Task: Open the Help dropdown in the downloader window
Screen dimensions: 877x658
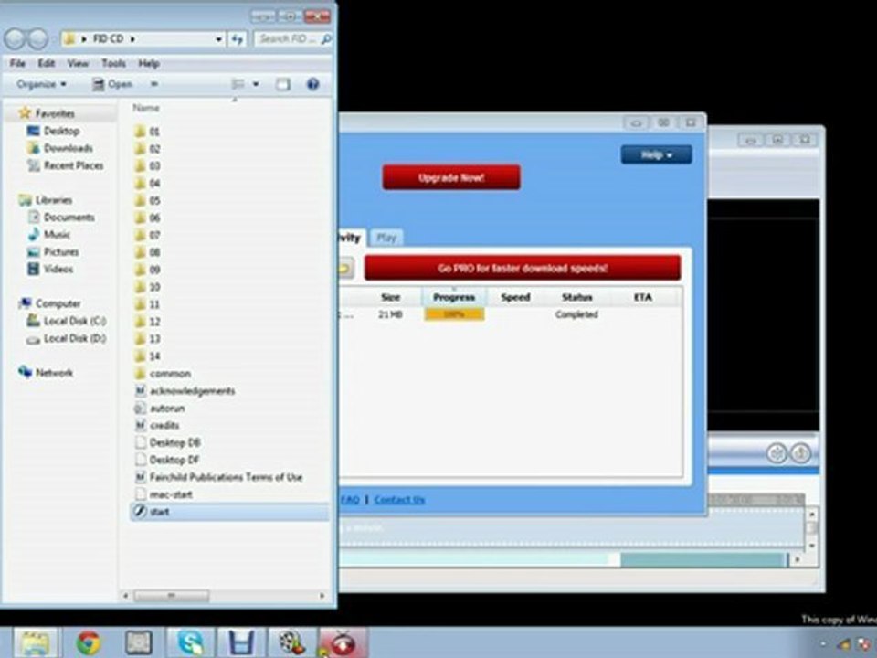Action: click(656, 155)
